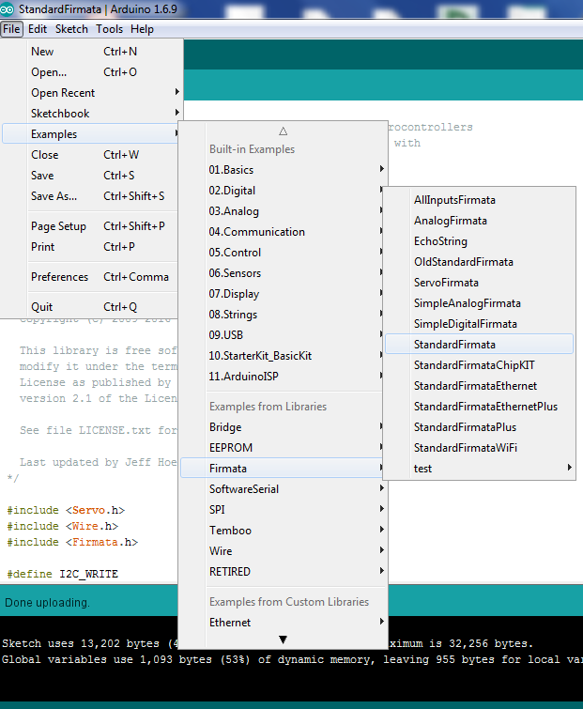Screen dimensions: 583x709
Task: Select the Firmata library entry
Action: pos(283,469)
